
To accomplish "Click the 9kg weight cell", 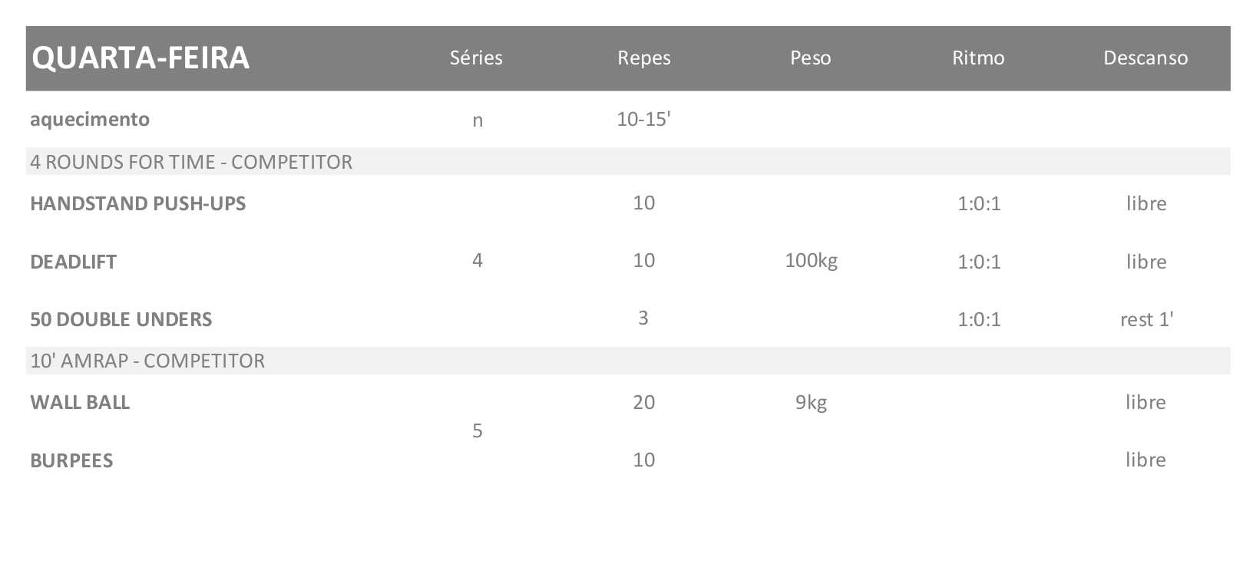I will [811, 402].
